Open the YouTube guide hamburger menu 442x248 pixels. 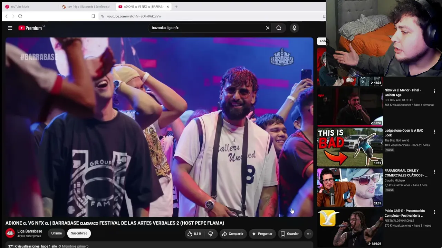click(x=10, y=28)
